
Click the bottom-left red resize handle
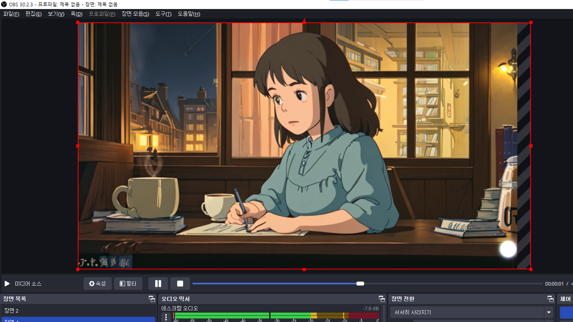pos(78,269)
